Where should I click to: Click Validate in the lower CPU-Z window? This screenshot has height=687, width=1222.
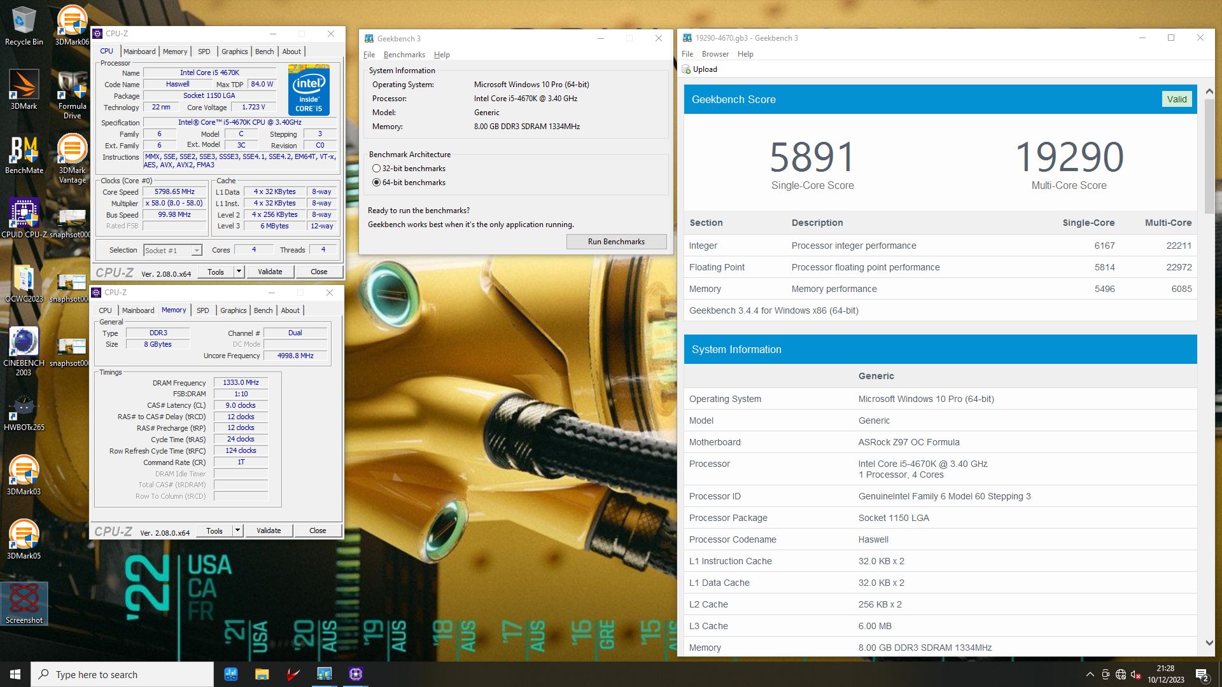[269, 531]
